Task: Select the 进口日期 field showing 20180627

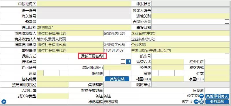Action: click(x=84, y=27)
